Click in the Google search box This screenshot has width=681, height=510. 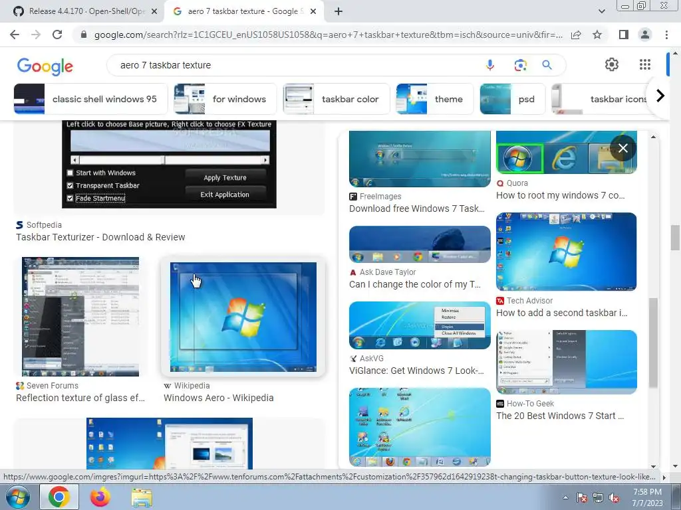click(x=300, y=65)
